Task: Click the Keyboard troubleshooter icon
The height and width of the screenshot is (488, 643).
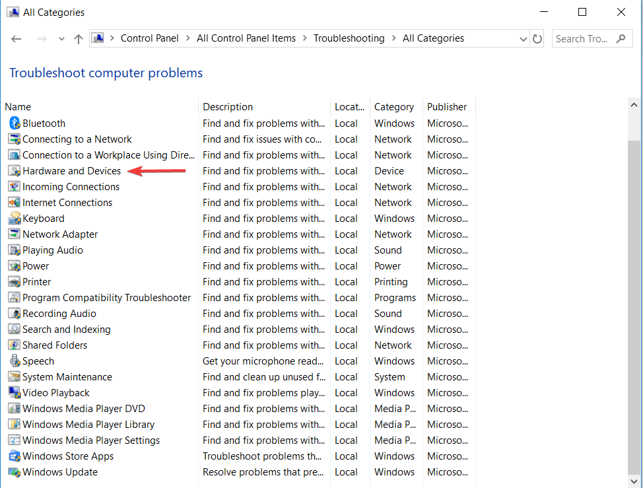Action: [15, 218]
